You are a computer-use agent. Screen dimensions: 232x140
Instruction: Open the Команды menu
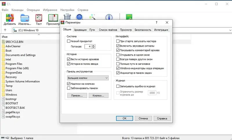[x=17, y=10]
